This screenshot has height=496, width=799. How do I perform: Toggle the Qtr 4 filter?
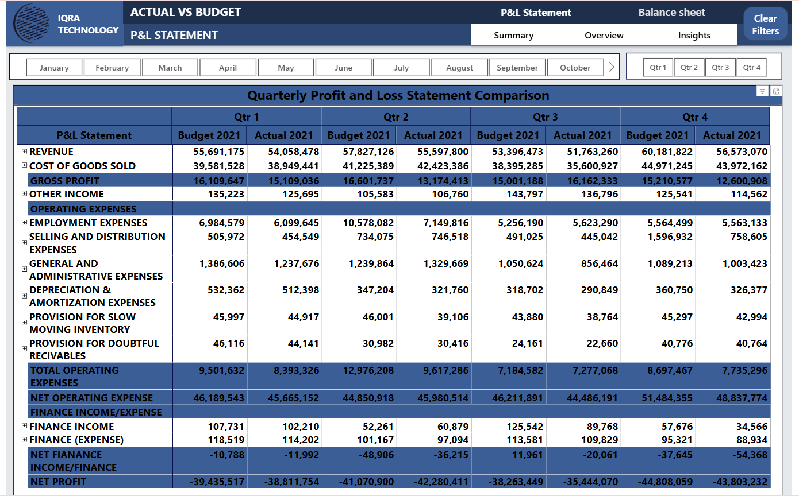pyautogui.click(x=751, y=67)
